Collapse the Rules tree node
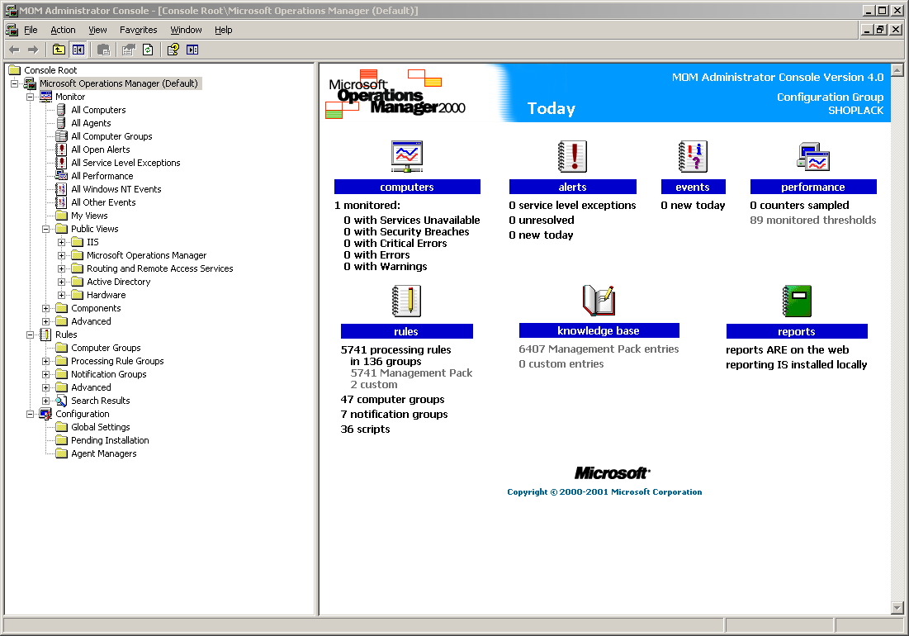909x636 pixels. tap(31, 335)
